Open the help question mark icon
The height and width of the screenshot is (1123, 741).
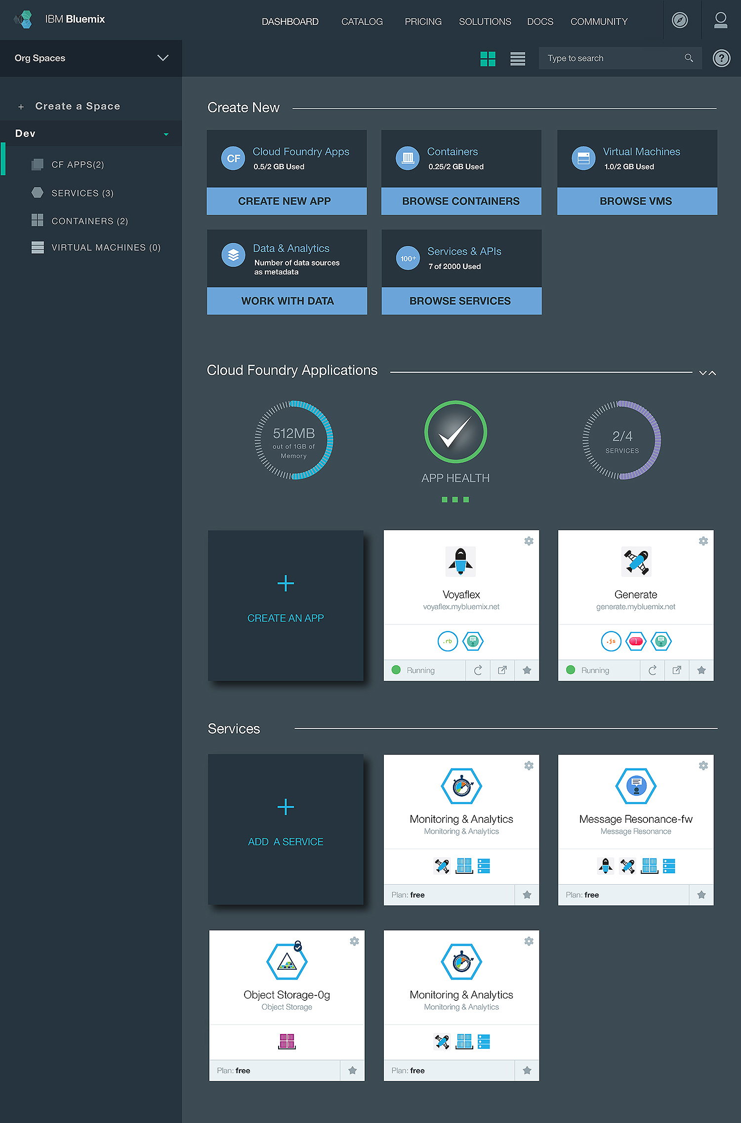[721, 58]
